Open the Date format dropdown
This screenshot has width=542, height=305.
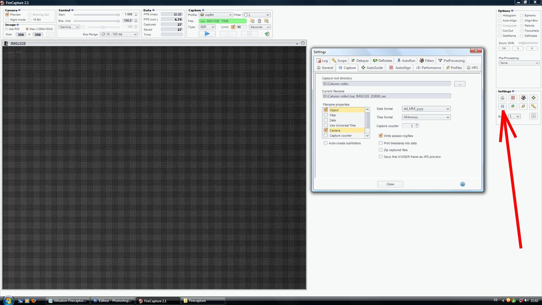coord(426,109)
